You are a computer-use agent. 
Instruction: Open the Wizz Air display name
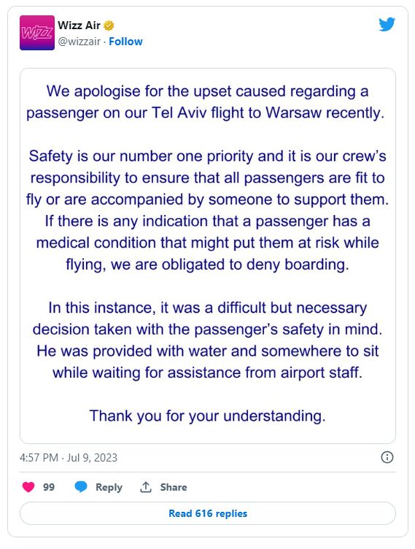pos(79,26)
